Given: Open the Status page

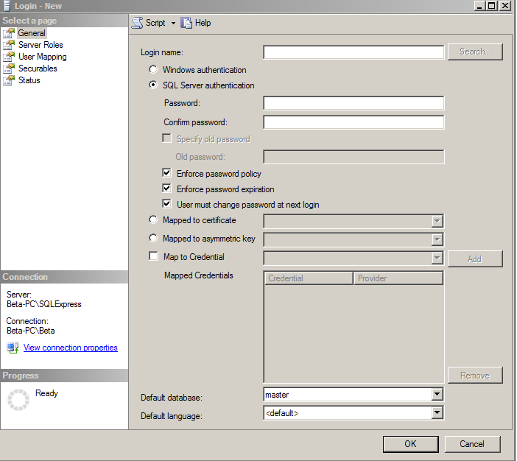Looking at the screenshot, I should [x=29, y=80].
